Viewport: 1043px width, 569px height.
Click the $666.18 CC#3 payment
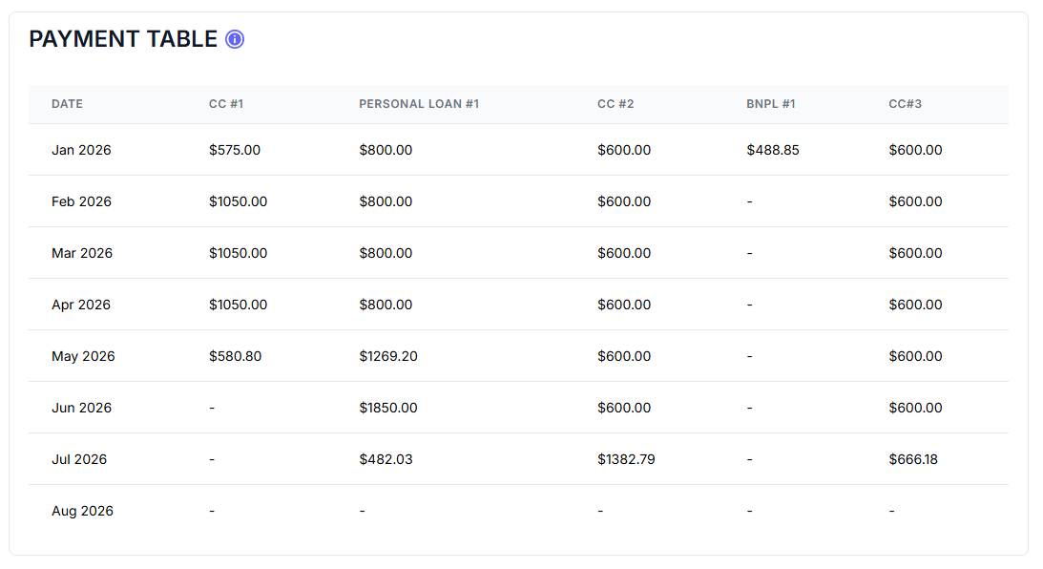click(913, 459)
